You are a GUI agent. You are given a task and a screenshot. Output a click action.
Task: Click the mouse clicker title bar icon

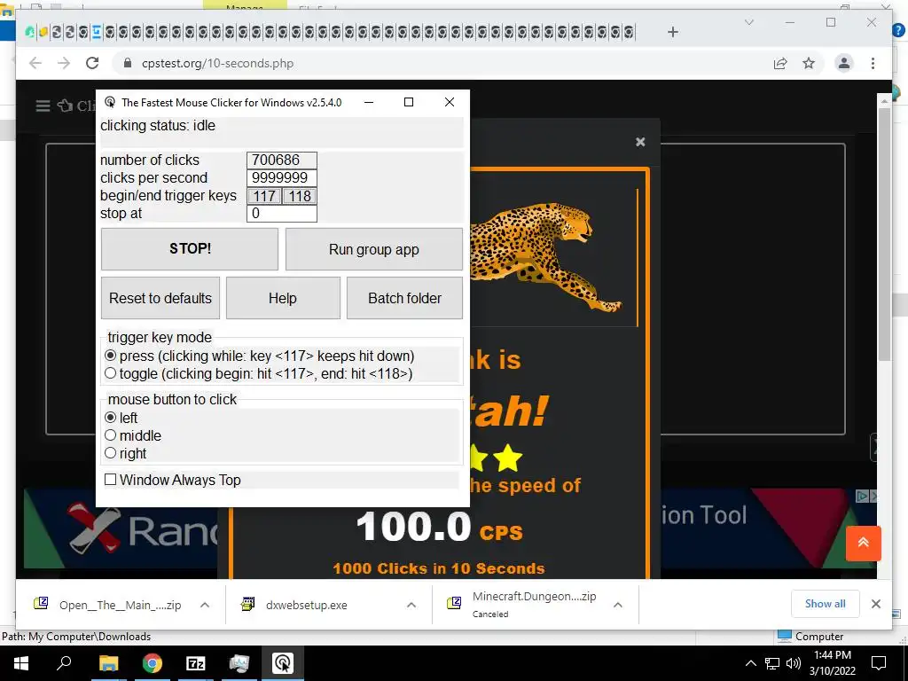click(x=109, y=103)
